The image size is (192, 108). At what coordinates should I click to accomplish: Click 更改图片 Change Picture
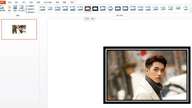tap(30, 9)
